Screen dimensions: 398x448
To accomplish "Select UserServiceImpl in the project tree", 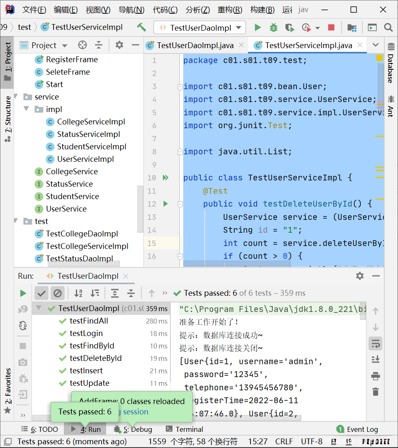I will (x=85, y=159).
